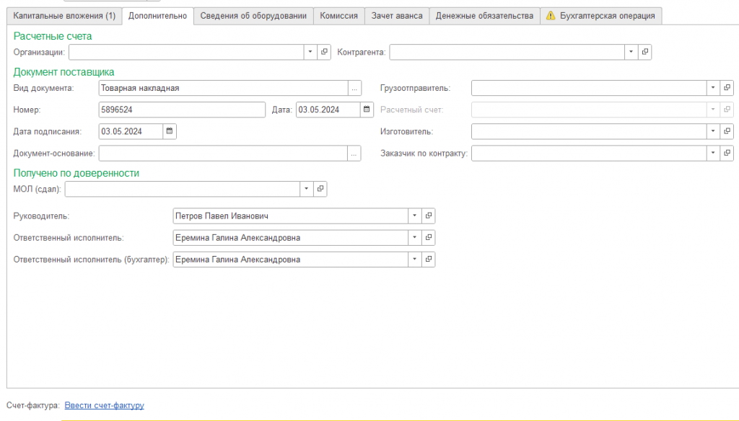This screenshot has width=739, height=421.
Task: Open the Ответственный исполнитель record icon
Action: click(429, 237)
